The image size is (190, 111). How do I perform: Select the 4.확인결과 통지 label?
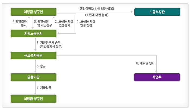point(20,23)
